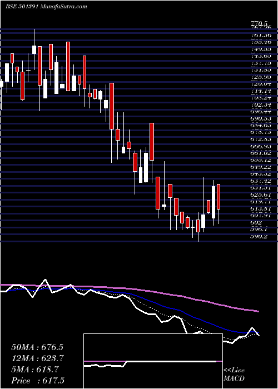
Task: Click the 690.53 price axis label
Action: click(x=261, y=118)
